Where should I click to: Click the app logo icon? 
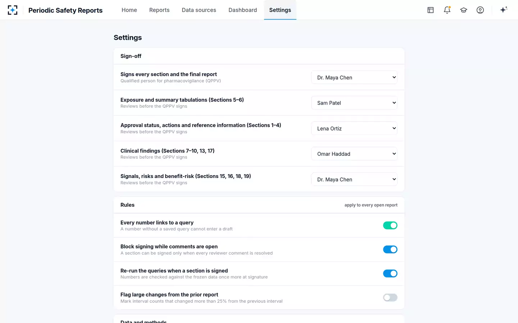tap(13, 10)
